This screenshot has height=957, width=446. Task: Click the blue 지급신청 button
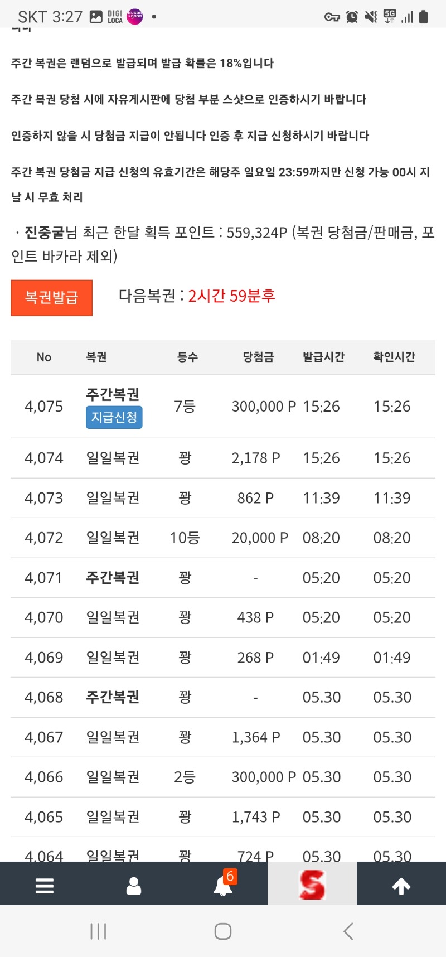114,417
